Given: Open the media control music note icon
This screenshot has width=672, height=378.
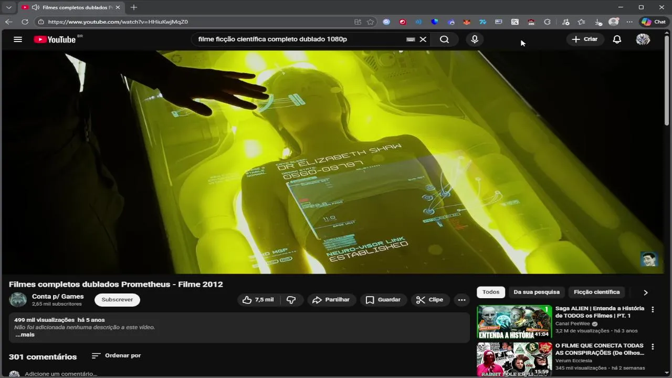Looking at the screenshot, I should coord(565,22).
